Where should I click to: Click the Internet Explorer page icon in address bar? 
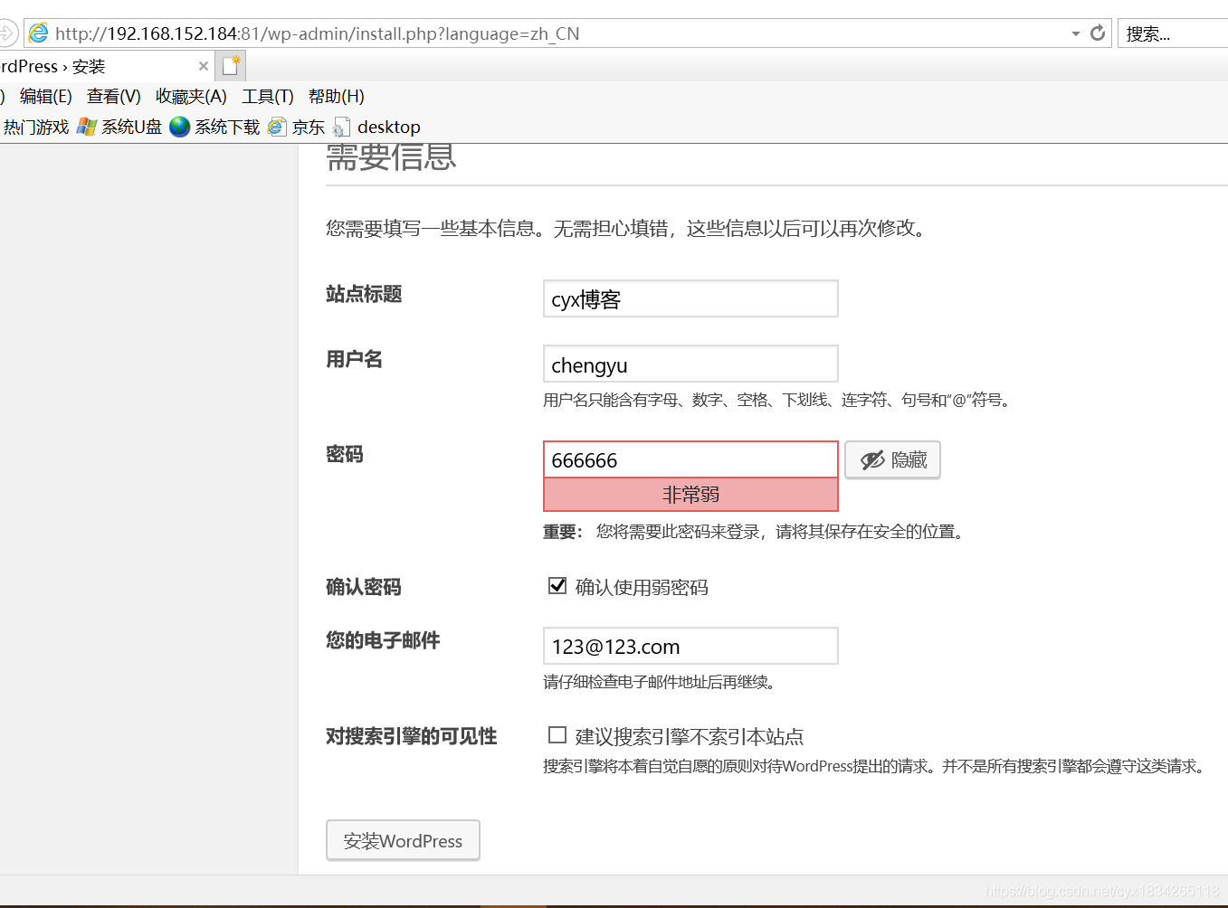coord(38,33)
